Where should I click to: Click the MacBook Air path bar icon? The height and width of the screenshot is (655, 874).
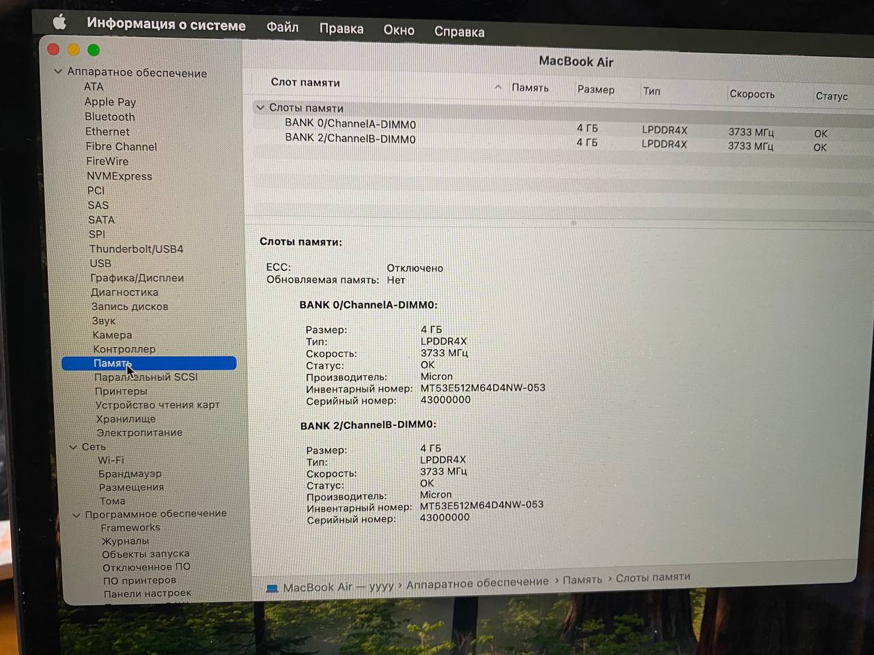point(272,588)
